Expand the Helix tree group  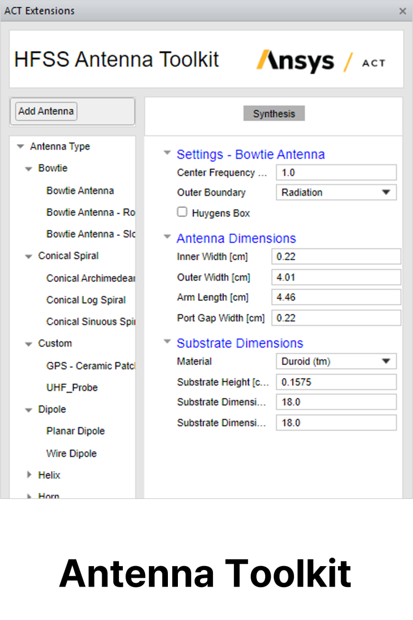click(29, 474)
